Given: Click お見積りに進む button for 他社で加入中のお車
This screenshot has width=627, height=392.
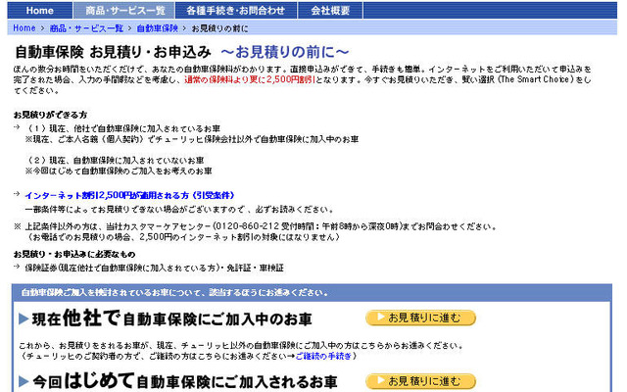Looking at the screenshot, I should [x=420, y=318].
